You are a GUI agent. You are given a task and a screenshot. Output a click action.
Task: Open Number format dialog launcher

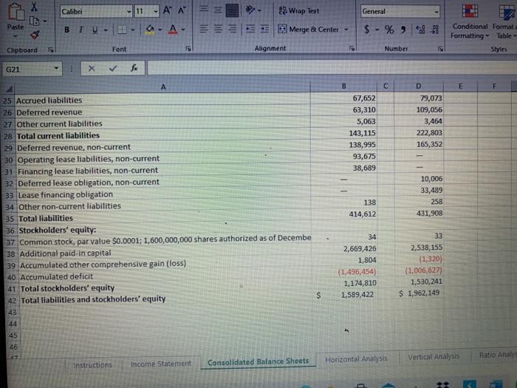[440, 49]
